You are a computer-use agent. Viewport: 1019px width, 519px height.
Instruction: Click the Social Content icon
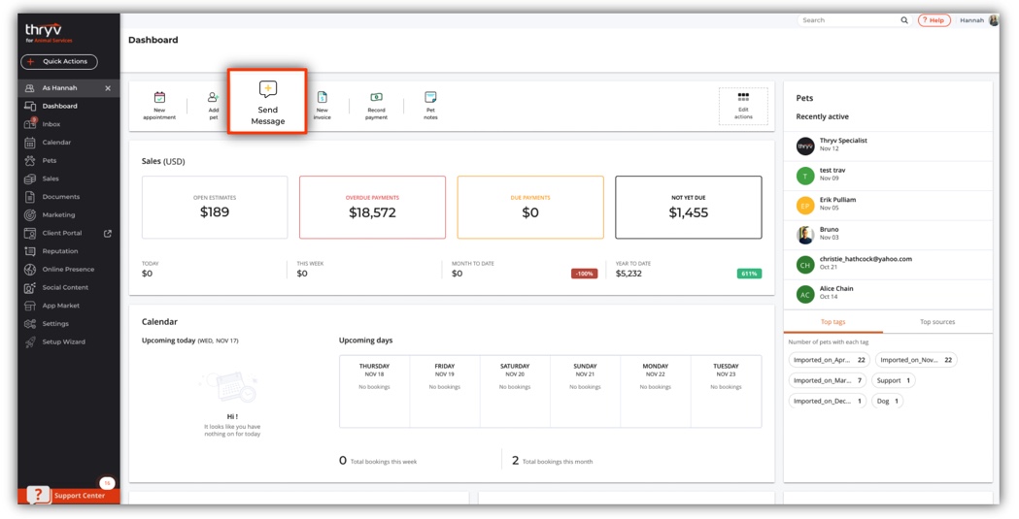(30, 287)
